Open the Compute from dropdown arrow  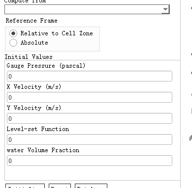point(165,9)
